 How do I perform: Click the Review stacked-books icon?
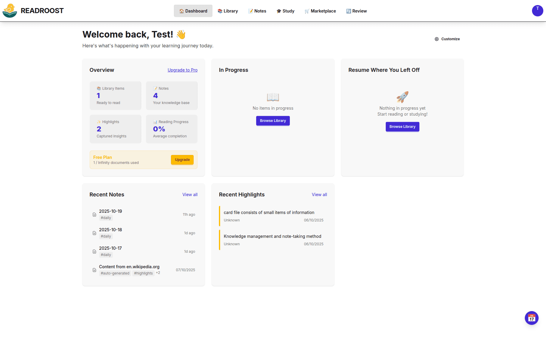348,11
